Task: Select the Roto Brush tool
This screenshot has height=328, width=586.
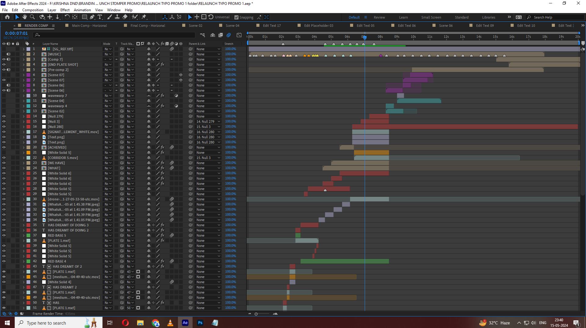Action: (x=135, y=17)
